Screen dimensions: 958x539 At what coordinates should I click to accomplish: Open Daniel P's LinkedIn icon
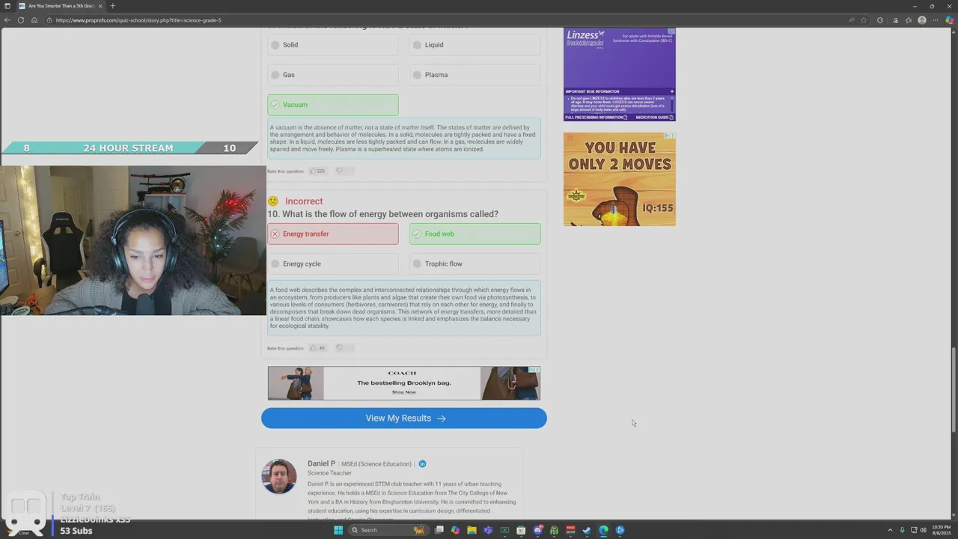click(422, 464)
